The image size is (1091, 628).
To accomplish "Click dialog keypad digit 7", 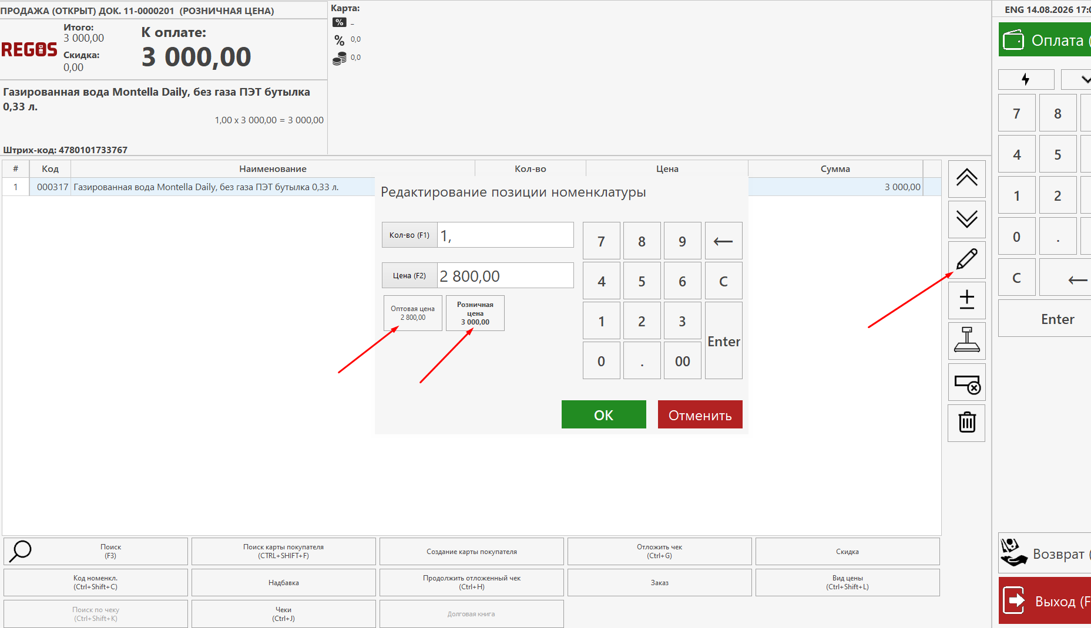I will (601, 241).
